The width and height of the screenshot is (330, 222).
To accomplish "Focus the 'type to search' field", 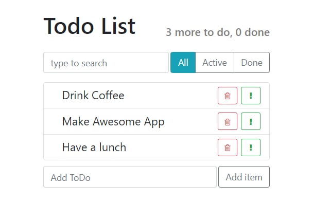I will 106,63.
